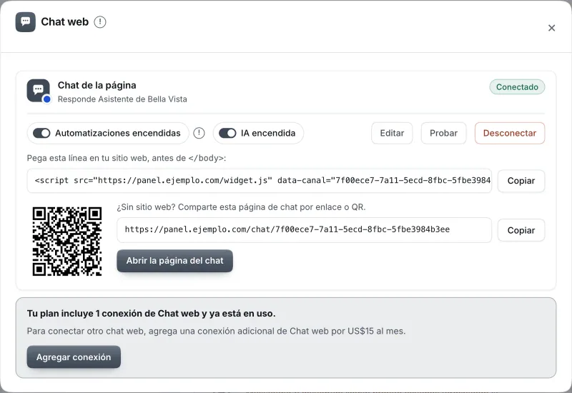Open info icon next to Chat web title

tap(100, 22)
